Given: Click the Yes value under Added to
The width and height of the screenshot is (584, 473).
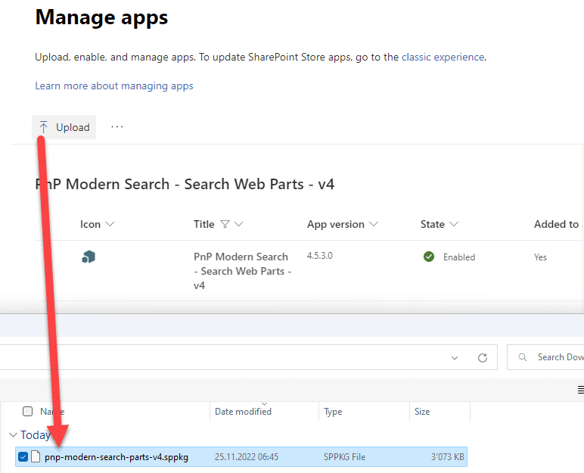Looking at the screenshot, I should click(x=540, y=257).
